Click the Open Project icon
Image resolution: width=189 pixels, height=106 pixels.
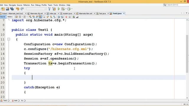click(x=7, y=9)
